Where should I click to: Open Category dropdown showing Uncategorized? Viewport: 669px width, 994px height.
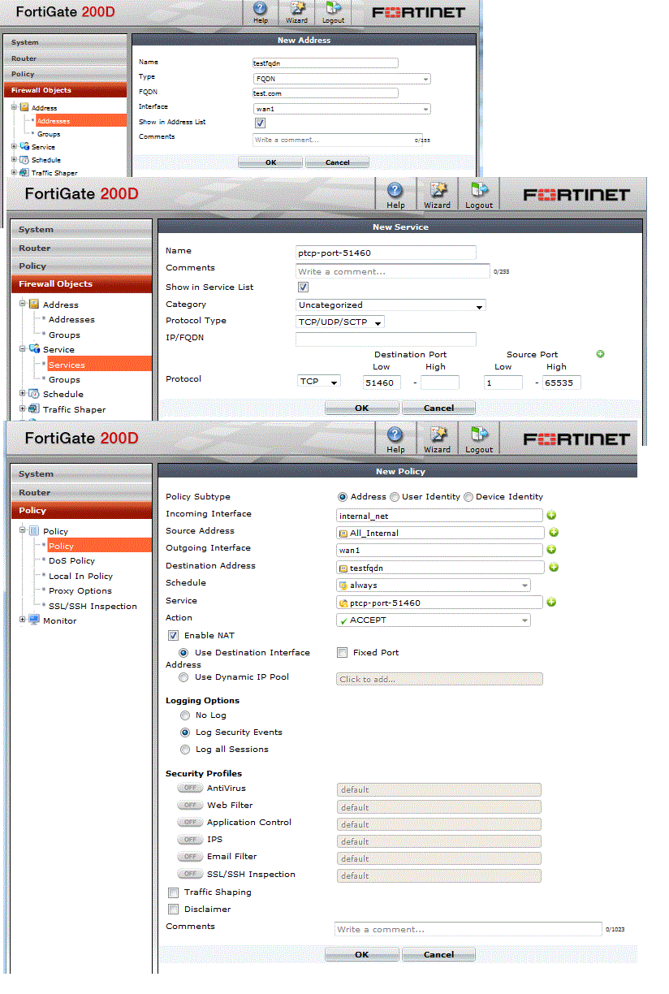click(x=391, y=305)
